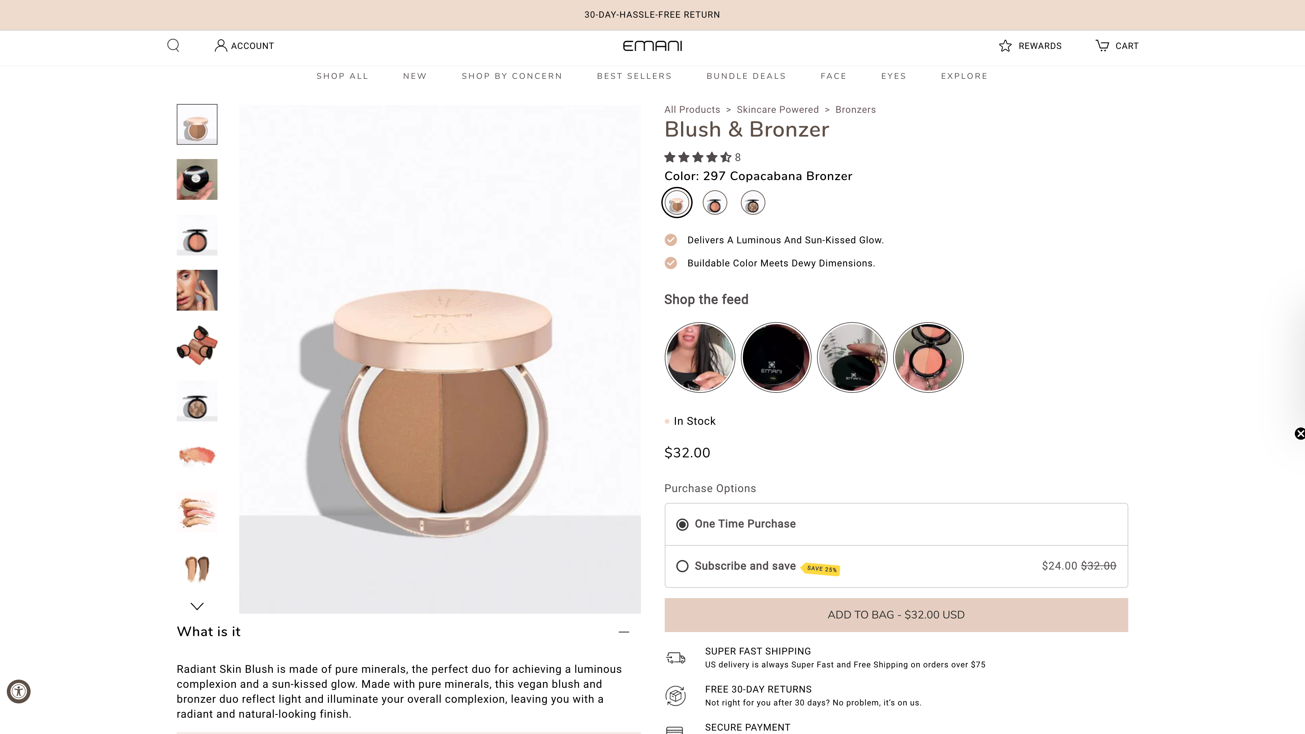1305x734 pixels.
Task: Click the Super Fast Shipping truck icon
Action: pos(675,657)
